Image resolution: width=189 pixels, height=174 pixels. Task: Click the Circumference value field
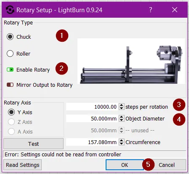92,142
